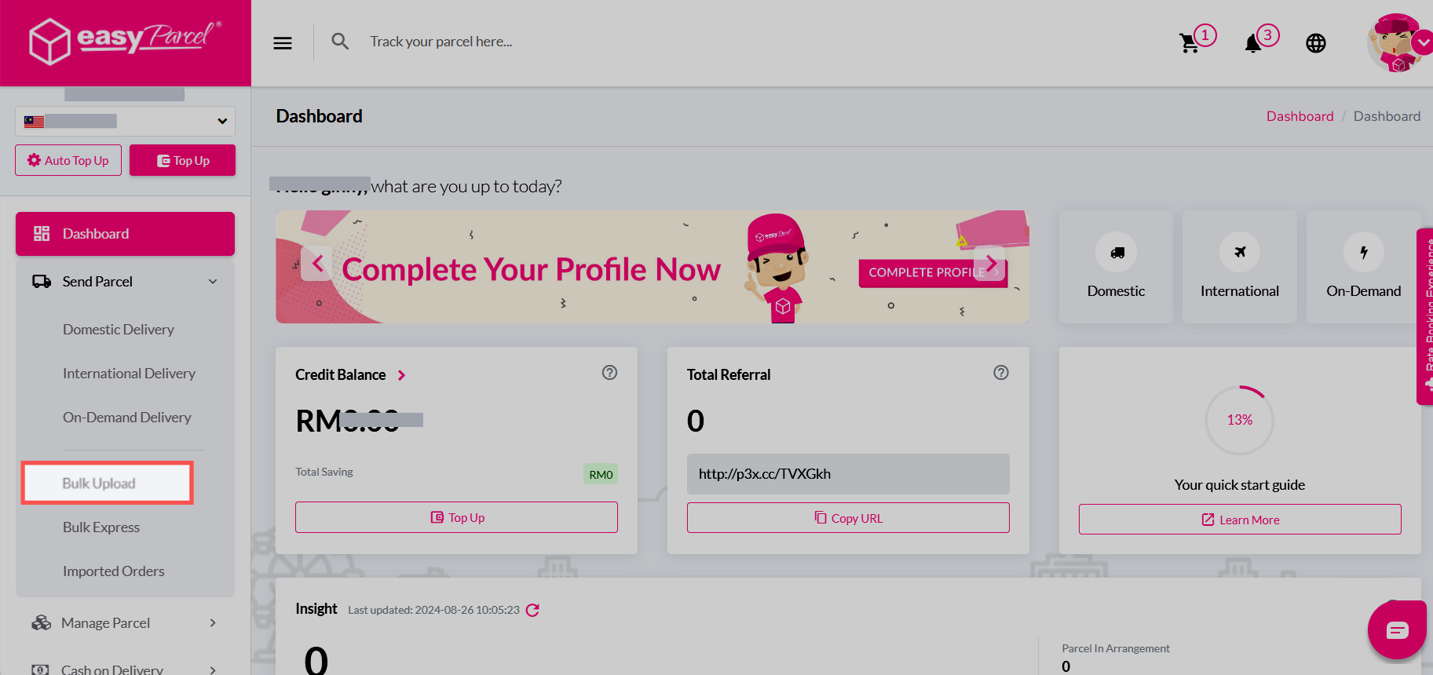Open the Credit Balance arrow
This screenshot has height=675, width=1433.
pyautogui.click(x=402, y=375)
